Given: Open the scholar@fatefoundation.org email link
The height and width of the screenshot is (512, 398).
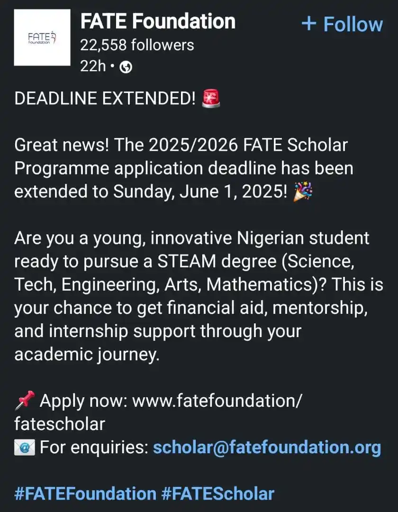Looking at the screenshot, I should click(267, 448).
